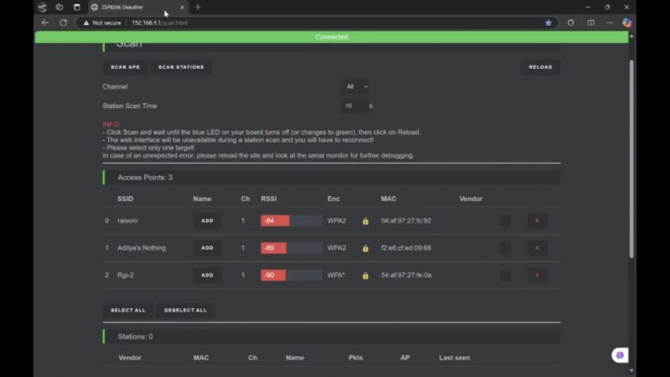The height and width of the screenshot is (377, 670).
Task: Open the Channel dropdown
Action: [x=355, y=87]
